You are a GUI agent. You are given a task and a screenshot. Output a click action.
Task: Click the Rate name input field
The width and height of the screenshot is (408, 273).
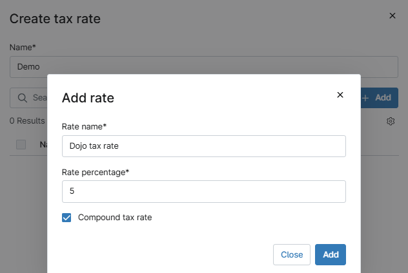pos(204,146)
